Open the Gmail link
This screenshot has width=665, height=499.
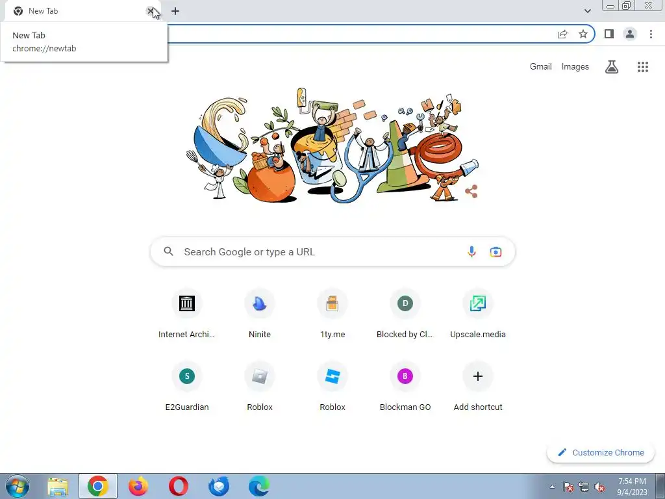540,67
